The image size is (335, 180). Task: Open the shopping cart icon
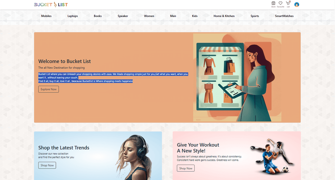tap(288, 4)
